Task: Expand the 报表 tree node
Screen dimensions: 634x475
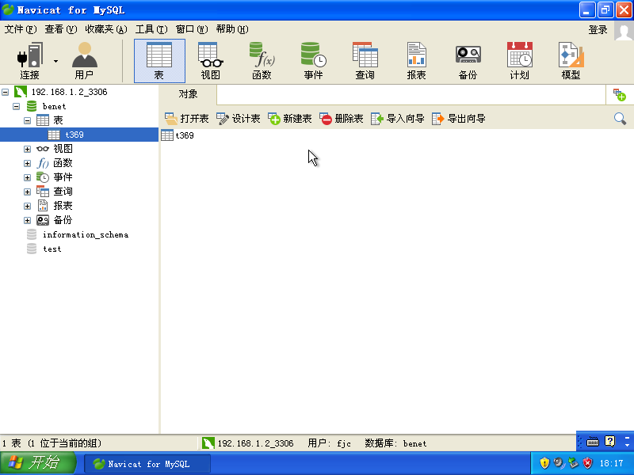Action: [27, 206]
